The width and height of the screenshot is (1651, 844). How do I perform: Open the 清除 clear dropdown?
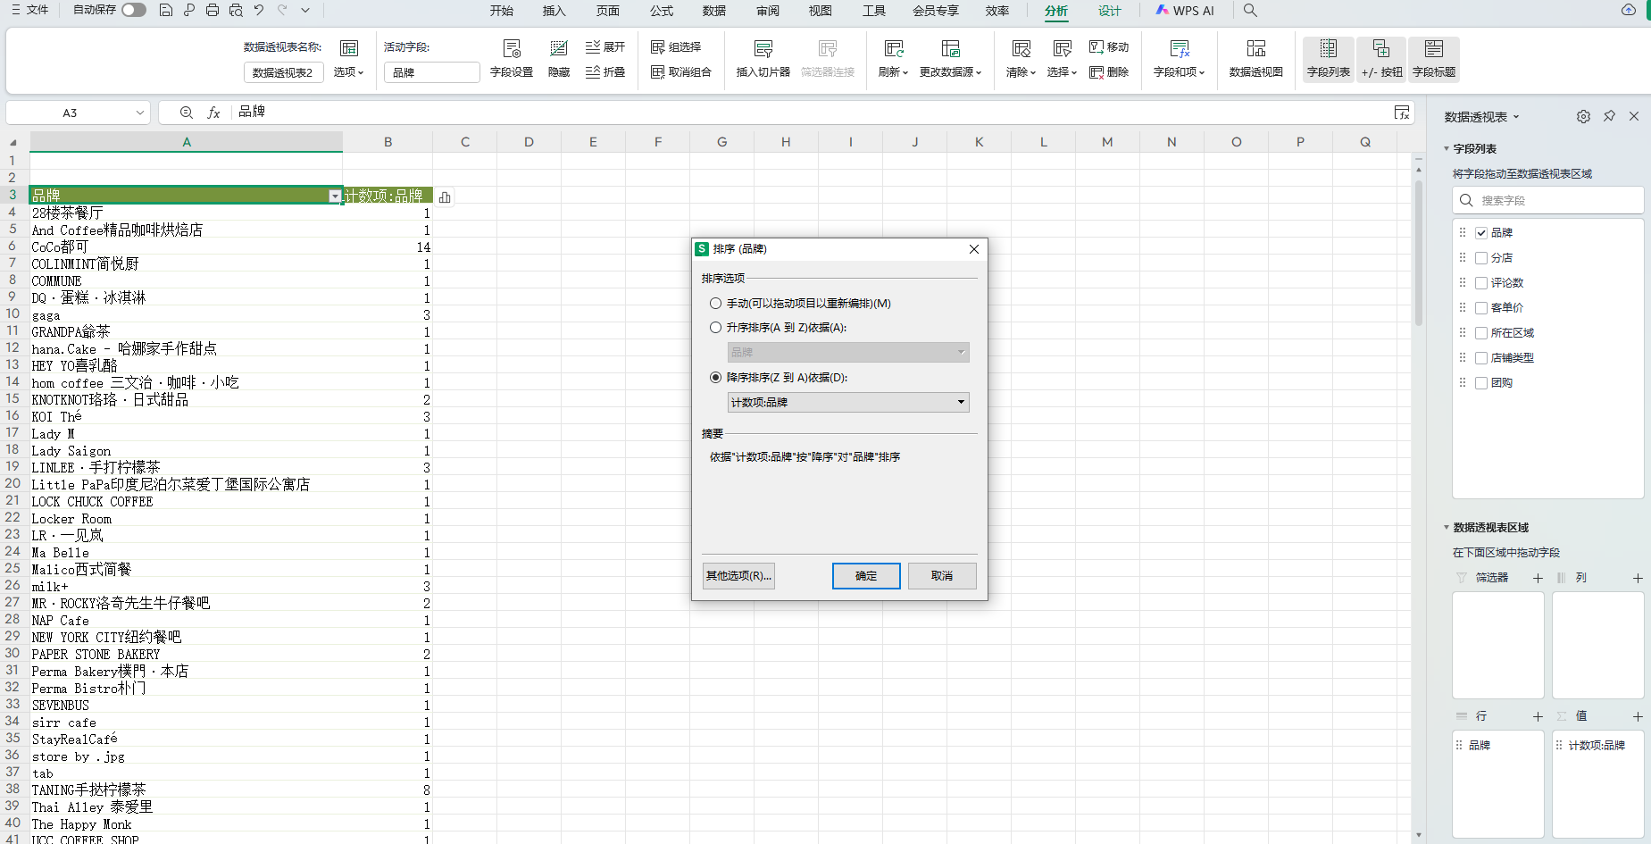click(1021, 72)
